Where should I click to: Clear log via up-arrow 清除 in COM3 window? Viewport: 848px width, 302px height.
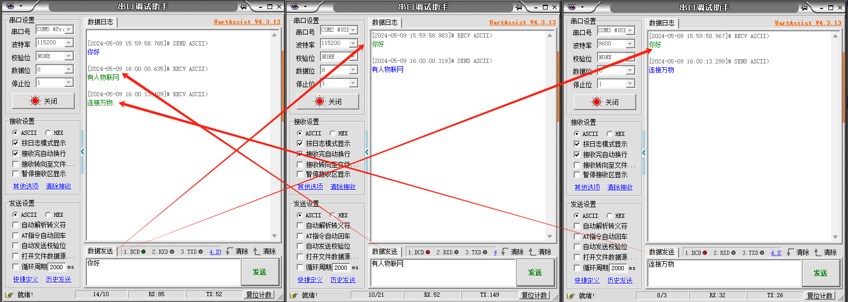tap(825, 252)
